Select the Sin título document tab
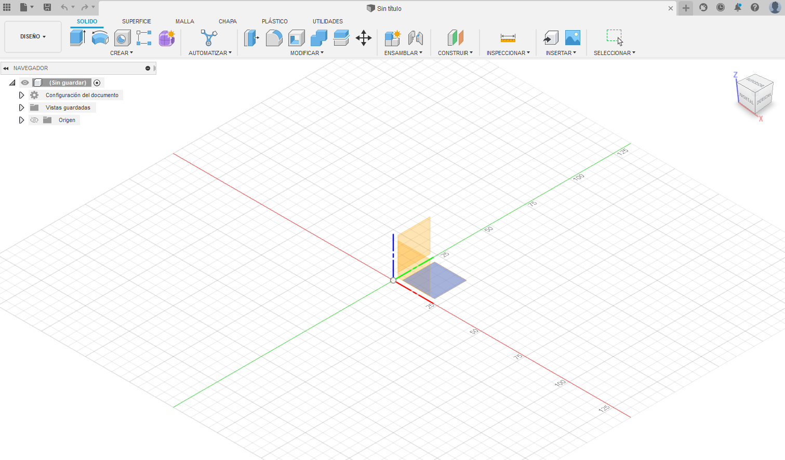 [384, 8]
